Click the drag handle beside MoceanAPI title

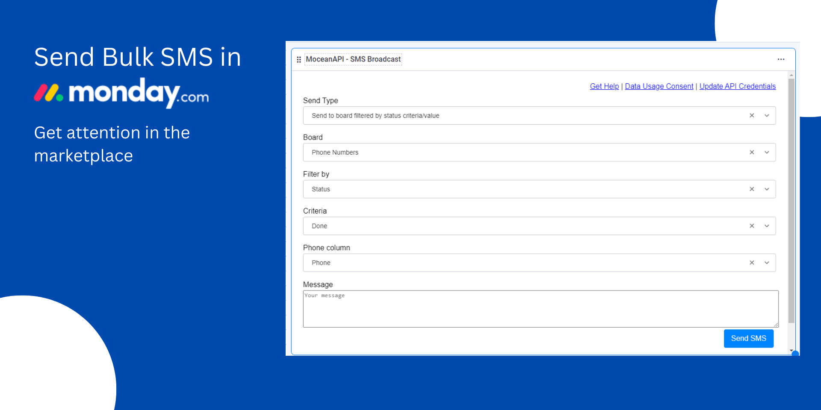(x=299, y=59)
